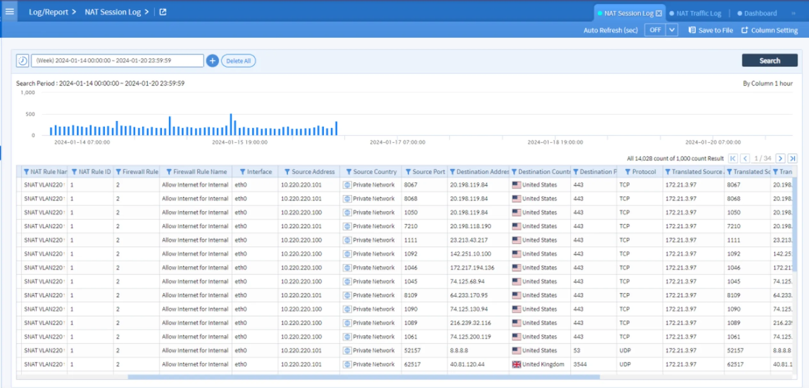
Task: Click the week date range field
Action: 117,61
